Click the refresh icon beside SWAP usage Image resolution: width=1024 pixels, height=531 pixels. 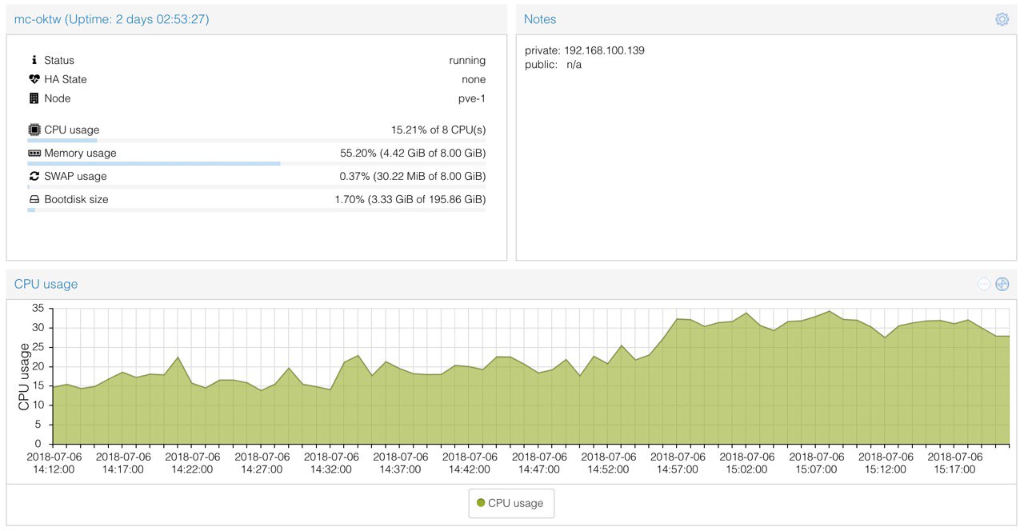(34, 176)
